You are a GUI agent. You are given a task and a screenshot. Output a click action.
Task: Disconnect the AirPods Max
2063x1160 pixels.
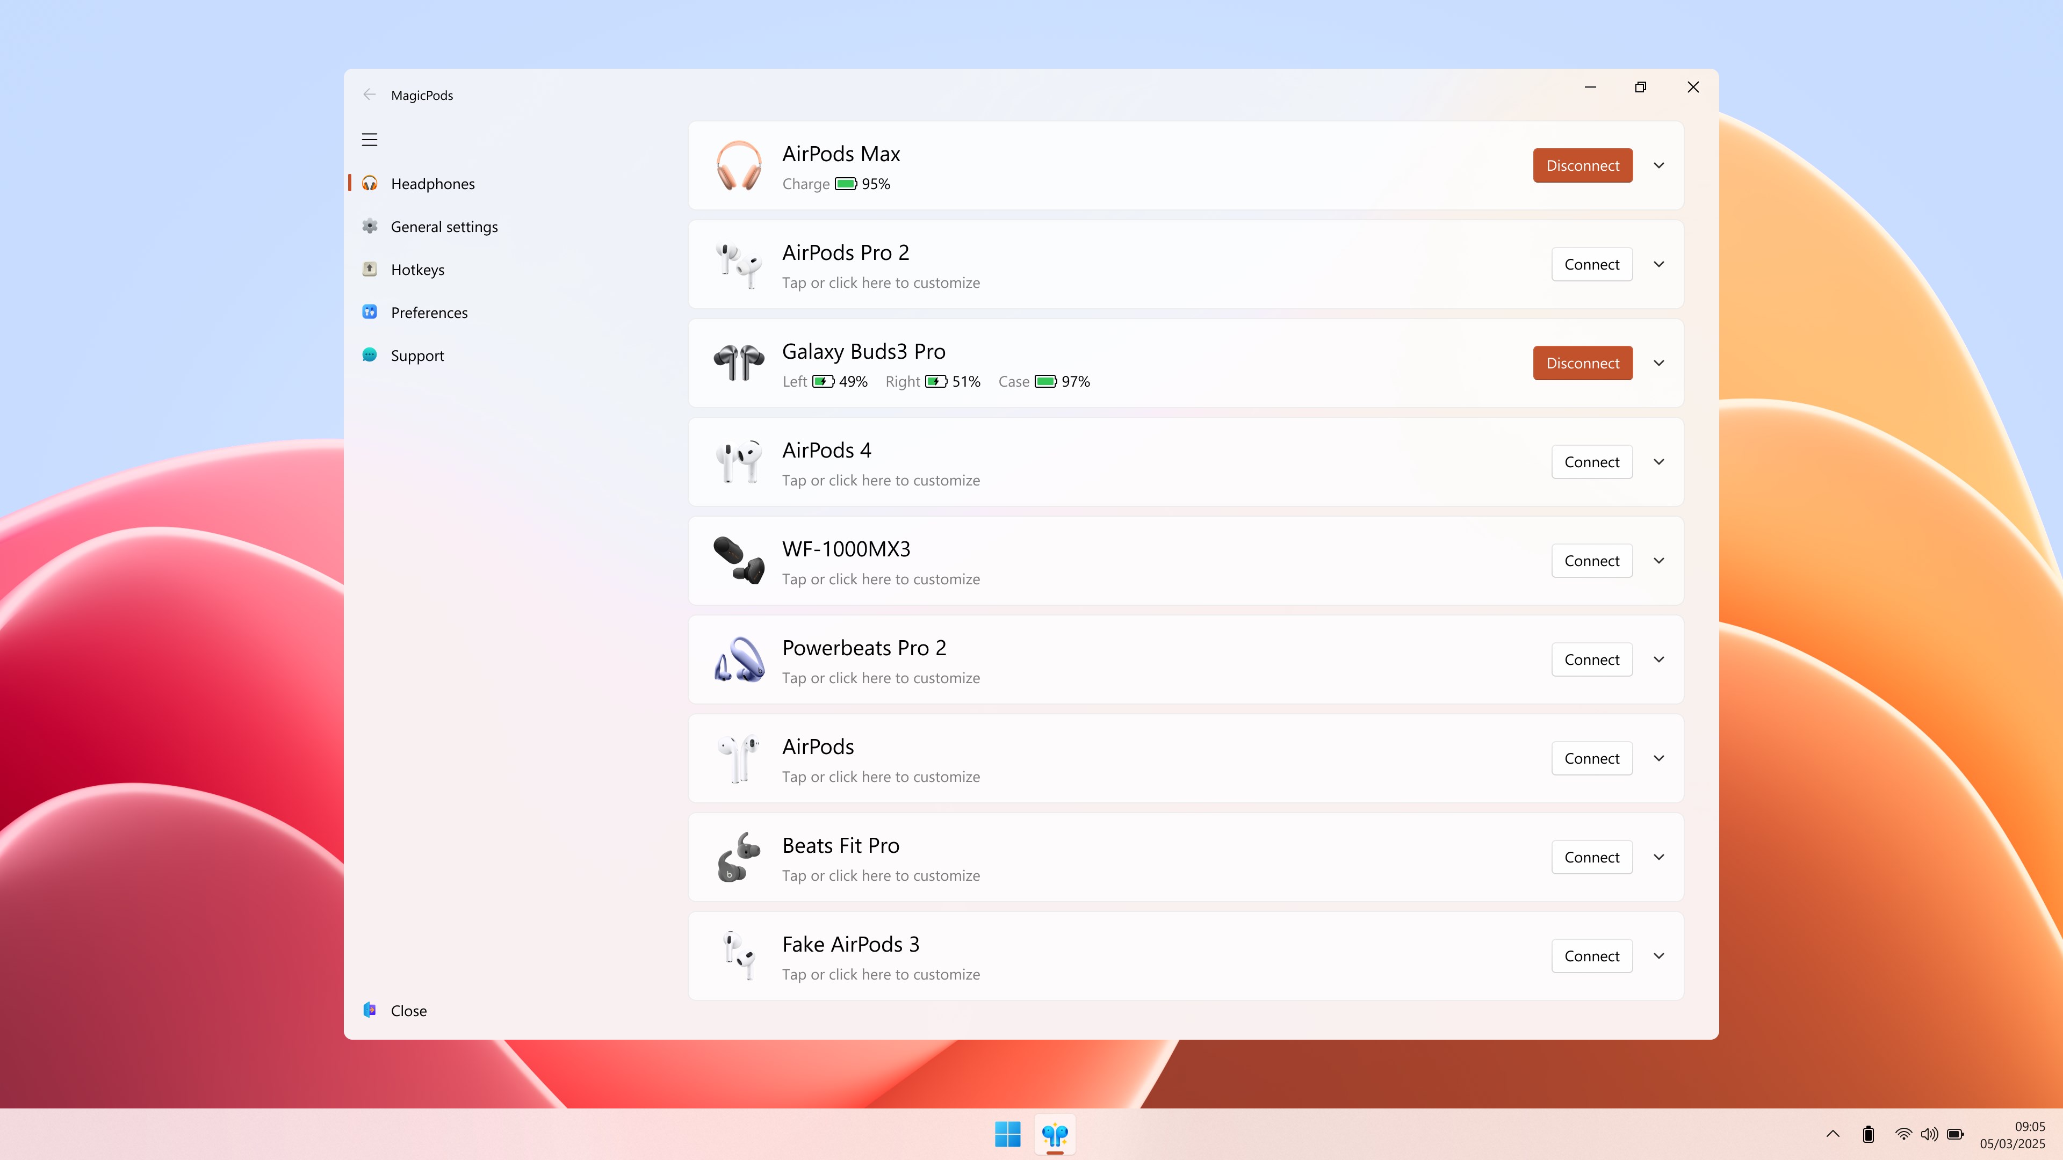pos(1583,166)
